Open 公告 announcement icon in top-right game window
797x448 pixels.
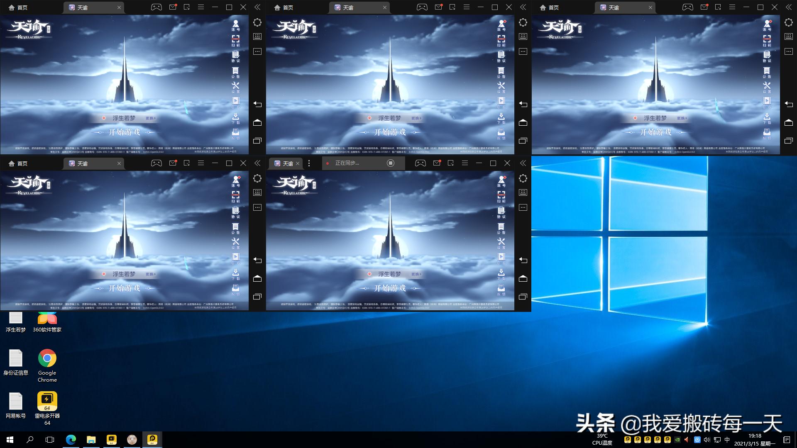(767, 72)
